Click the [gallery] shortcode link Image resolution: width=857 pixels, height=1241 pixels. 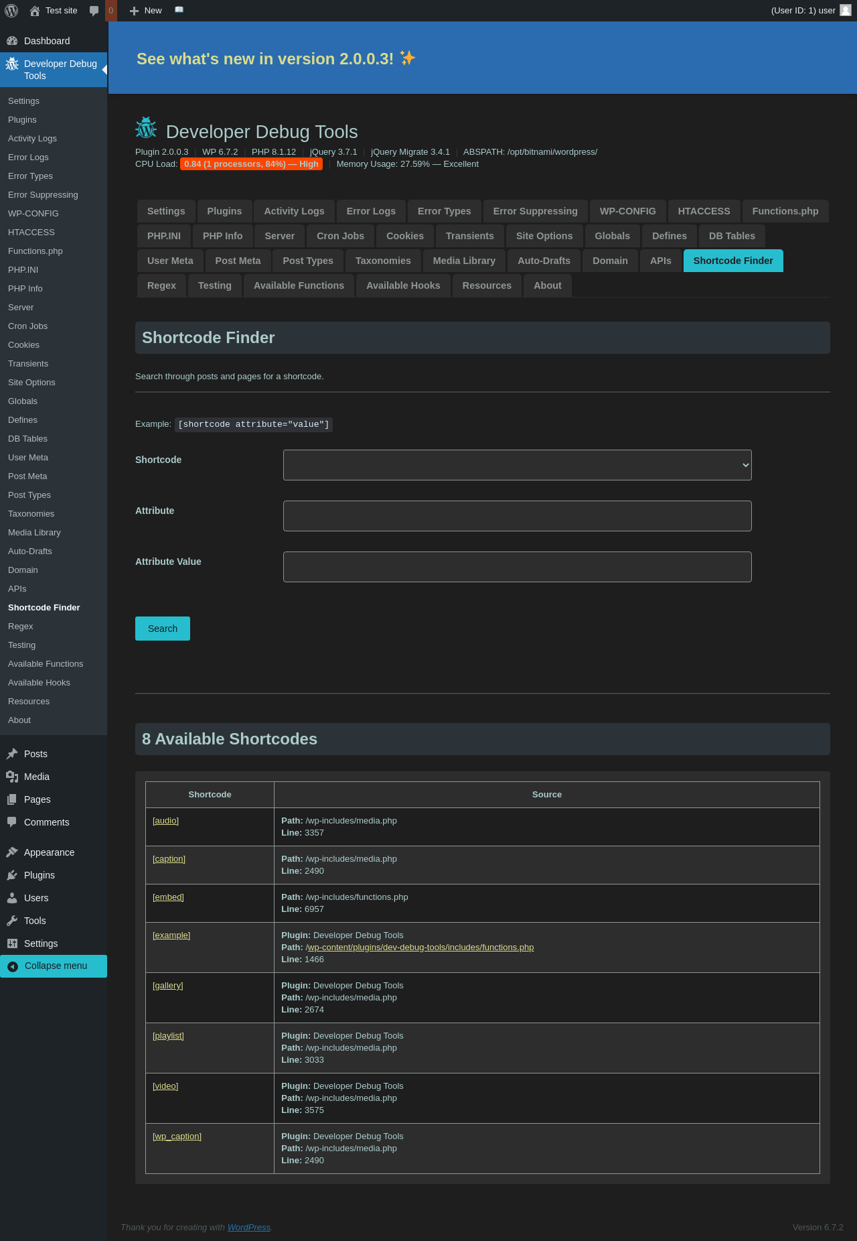pyautogui.click(x=168, y=986)
